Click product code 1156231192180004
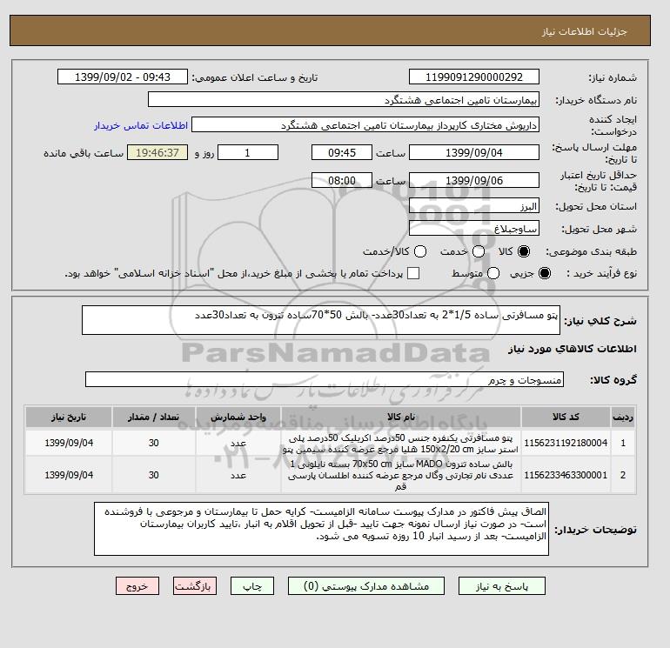The width and height of the screenshot is (670, 648). coord(566,443)
